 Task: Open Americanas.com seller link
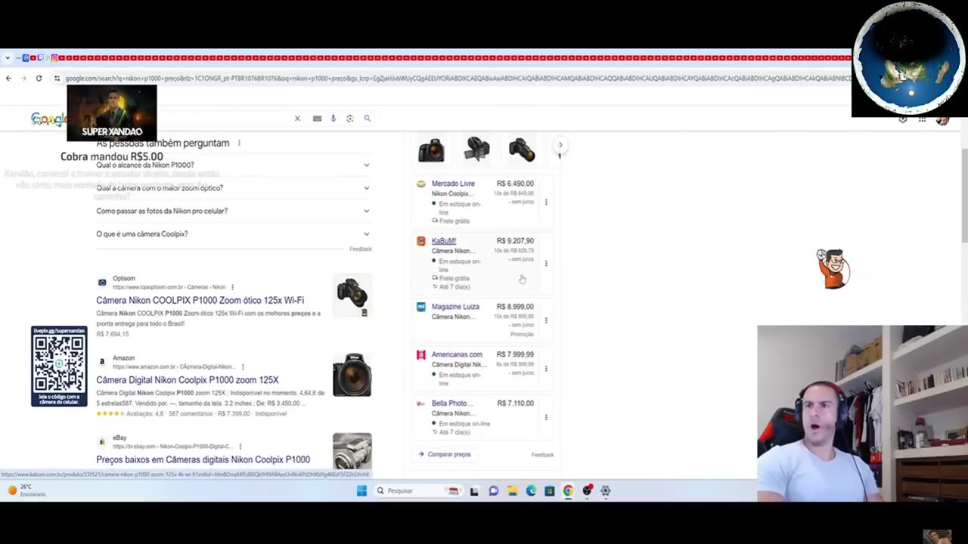pos(457,354)
